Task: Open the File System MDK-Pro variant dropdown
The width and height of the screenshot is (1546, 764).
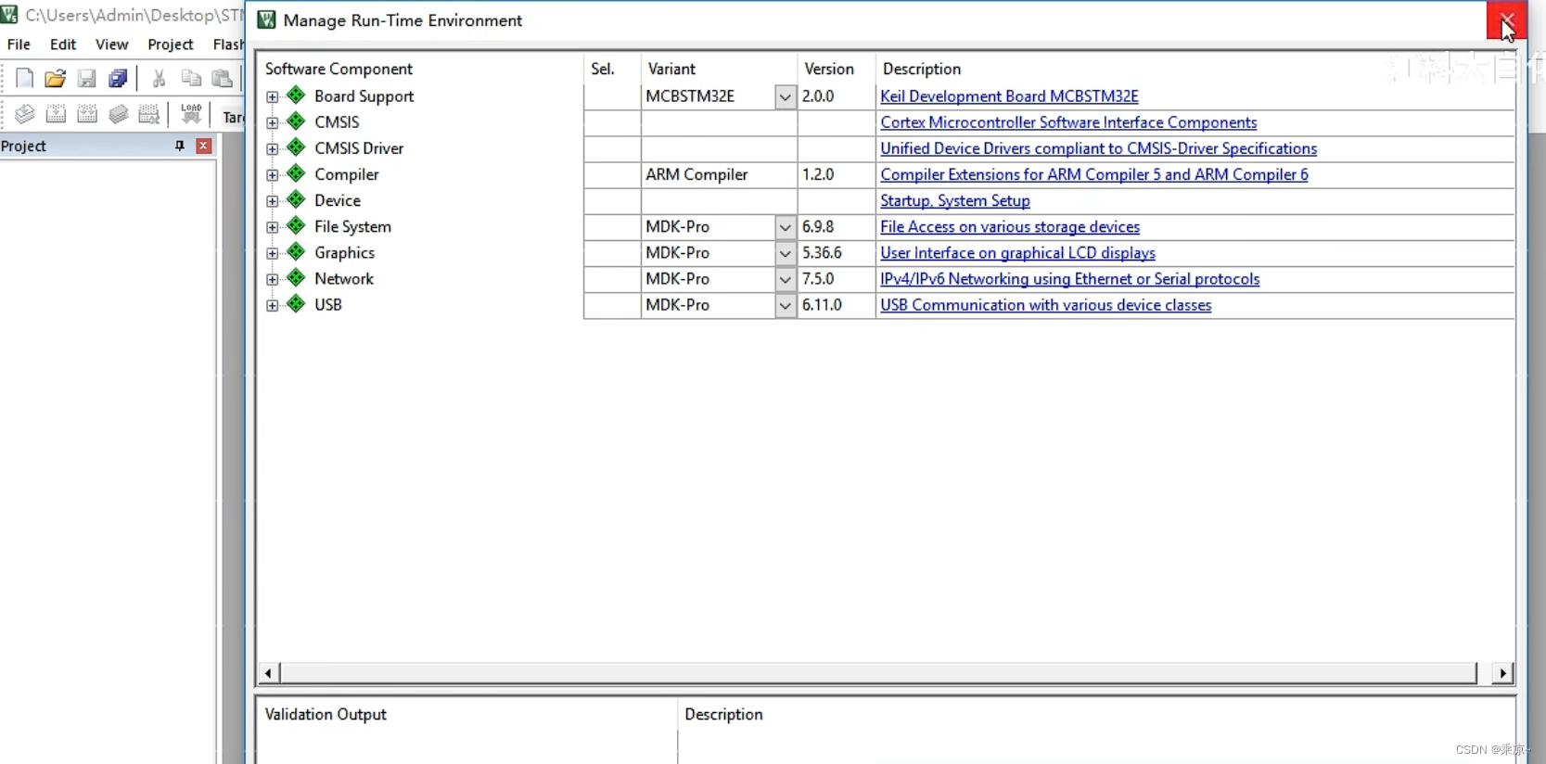Action: coord(785,227)
